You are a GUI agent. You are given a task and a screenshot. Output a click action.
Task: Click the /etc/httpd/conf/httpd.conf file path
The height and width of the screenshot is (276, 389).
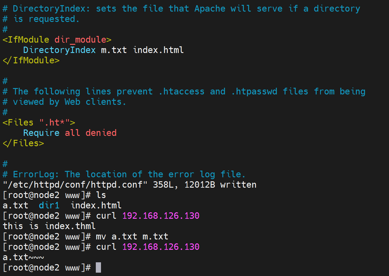pyautogui.click(x=75, y=185)
